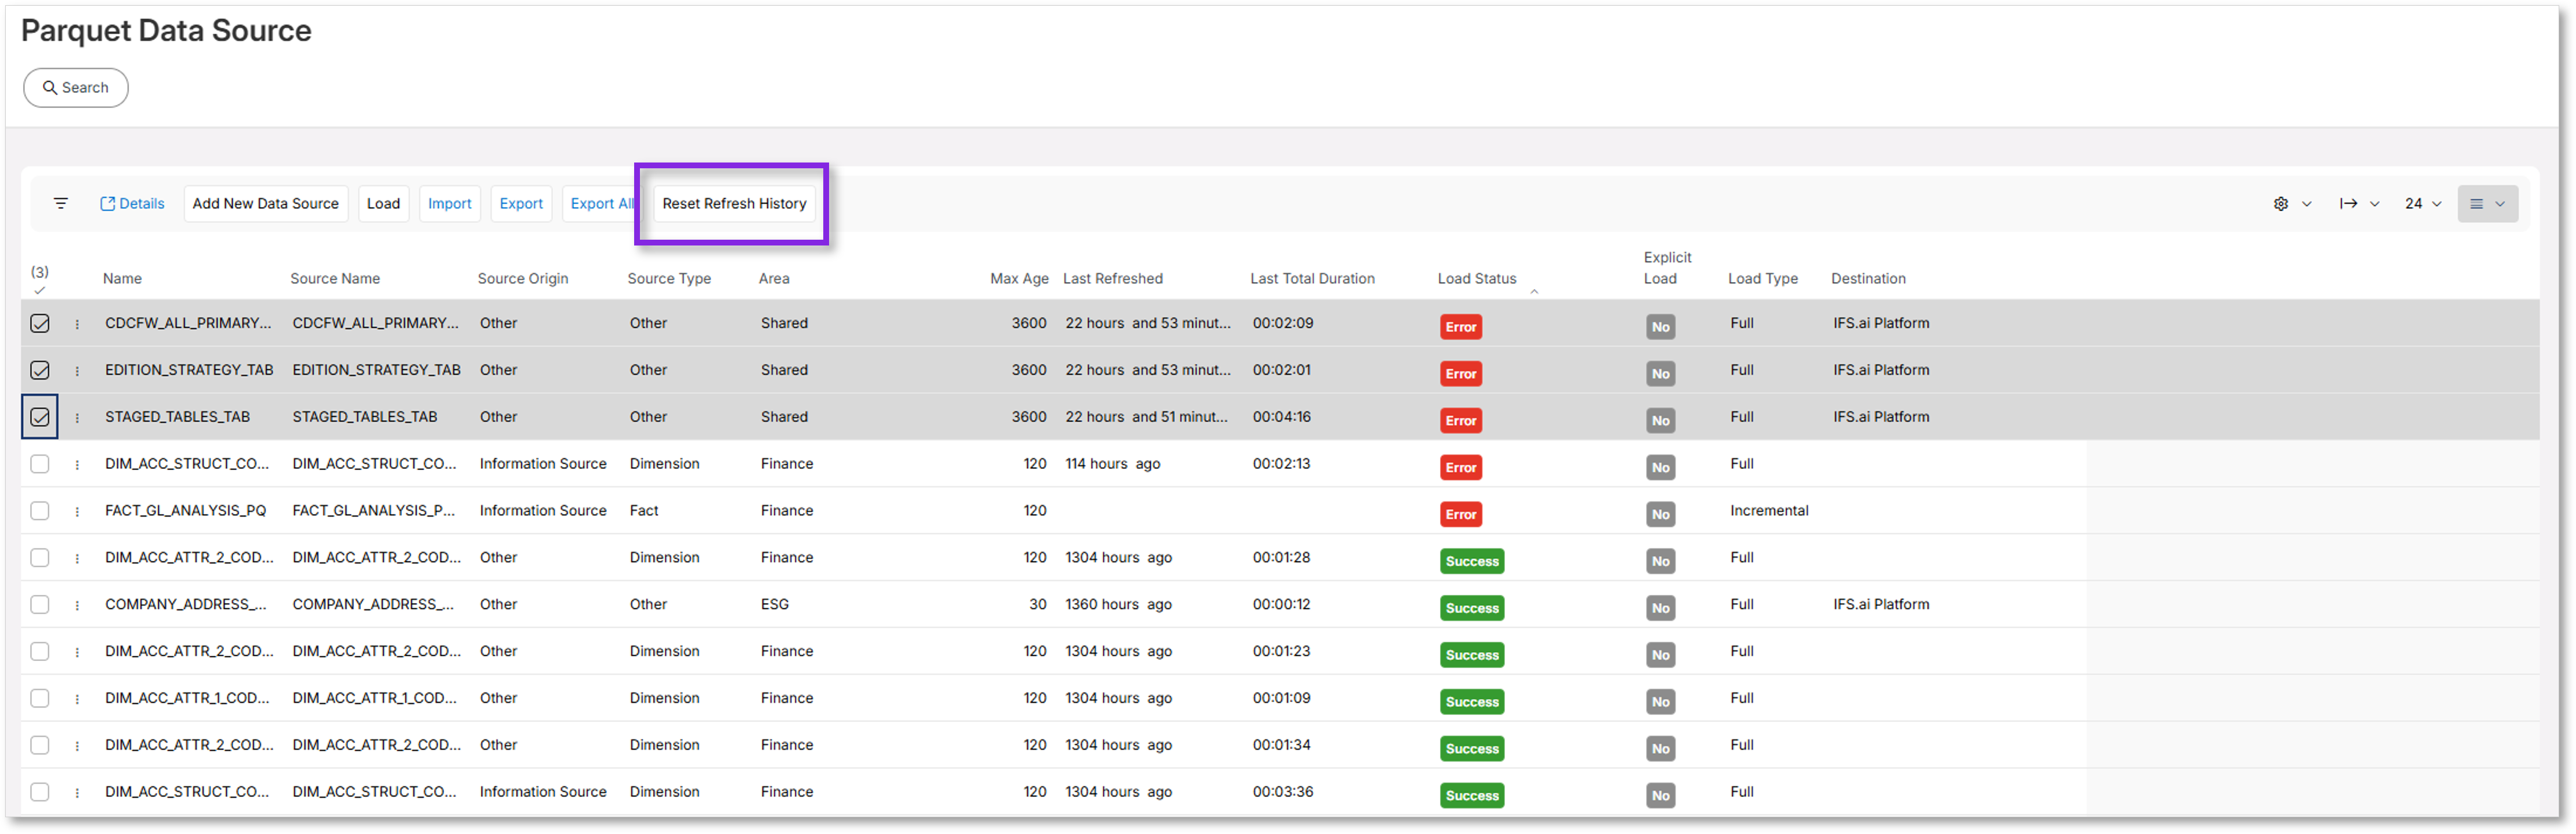Click 'Fact' source type cell

pyautogui.click(x=644, y=511)
